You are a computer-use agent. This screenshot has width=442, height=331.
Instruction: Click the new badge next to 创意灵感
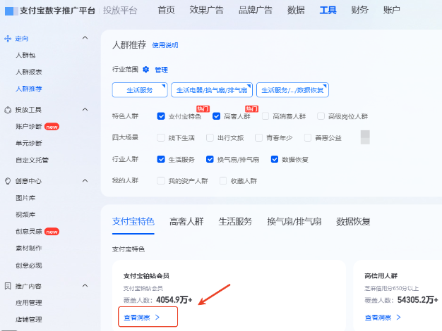point(52,232)
